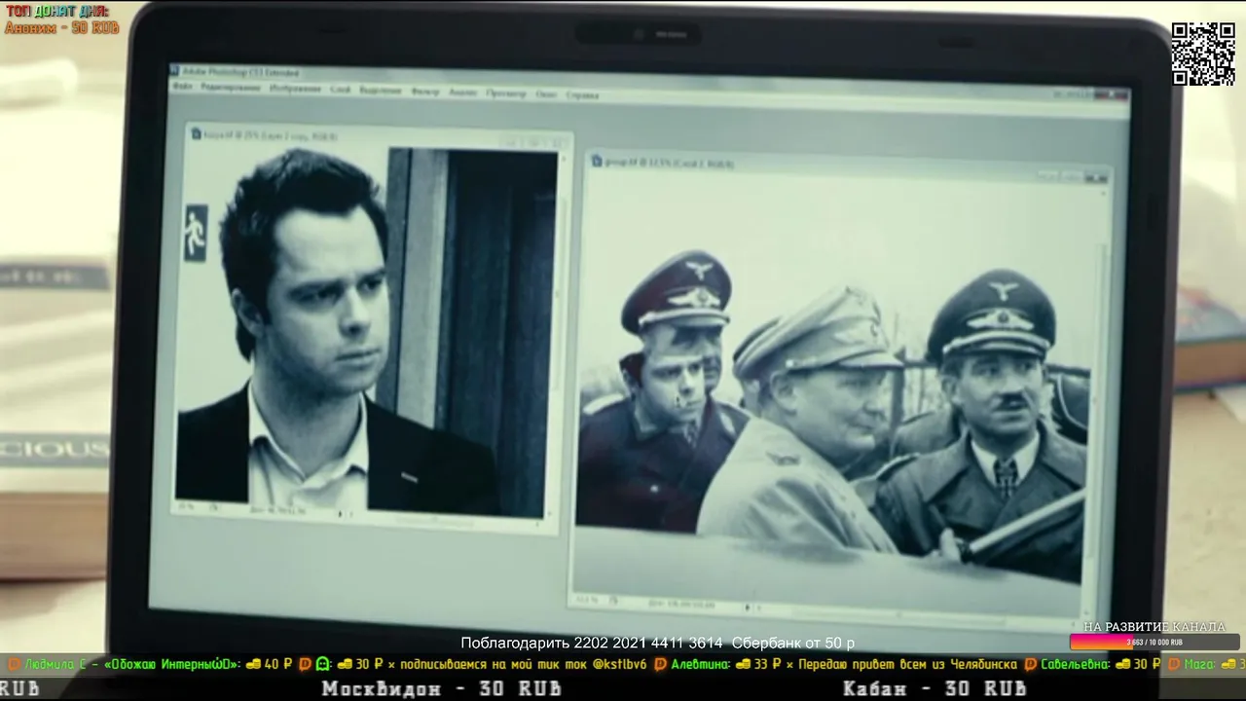The height and width of the screenshot is (701, 1246).
Task: Open the Слой menu
Action: (x=340, y=90)
